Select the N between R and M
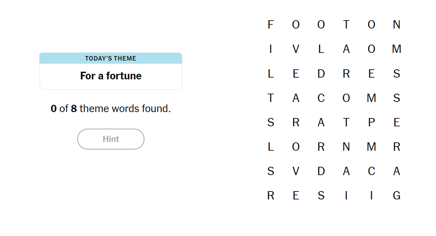 click(346, 147)
